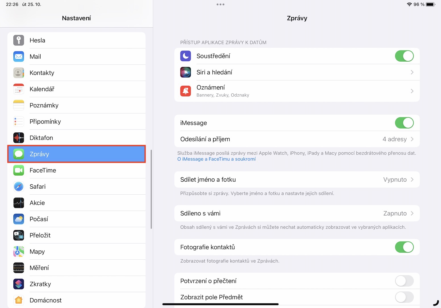Click the sidebar scrollbar indicator
The height and width of the screenshot is (308, 441).
[151, 189]
